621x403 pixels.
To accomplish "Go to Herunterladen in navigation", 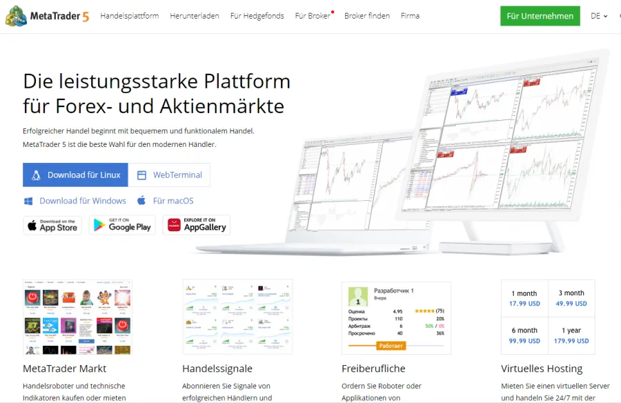I will point(195,16).
